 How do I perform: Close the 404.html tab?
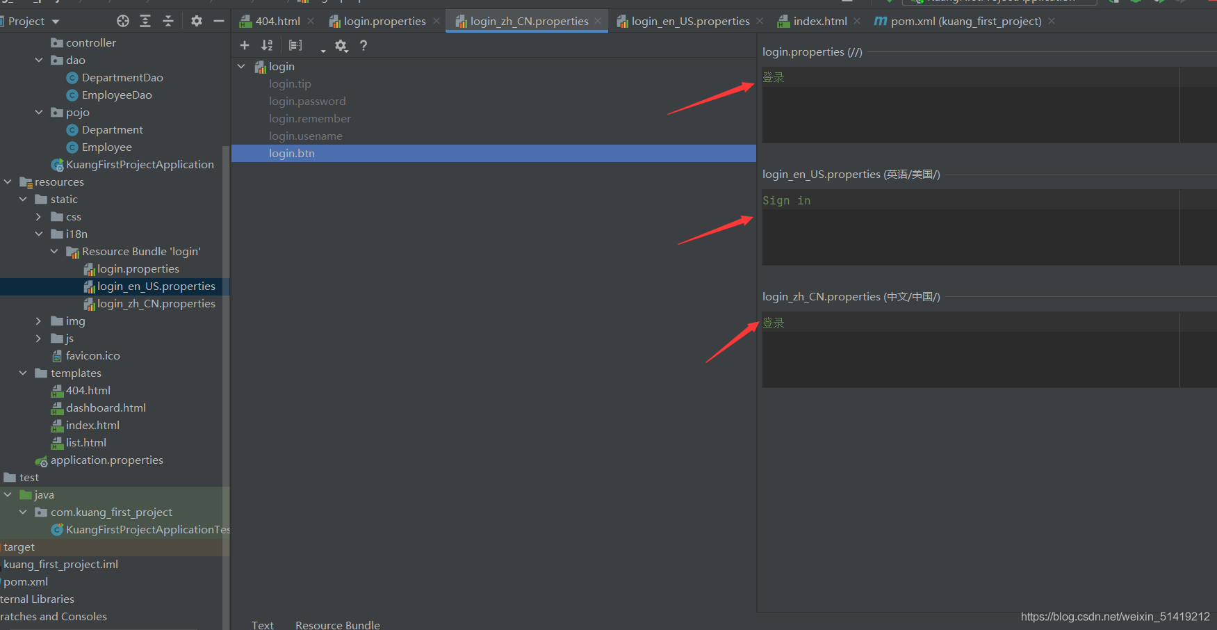pyautogui.click(x=311, y=21)
